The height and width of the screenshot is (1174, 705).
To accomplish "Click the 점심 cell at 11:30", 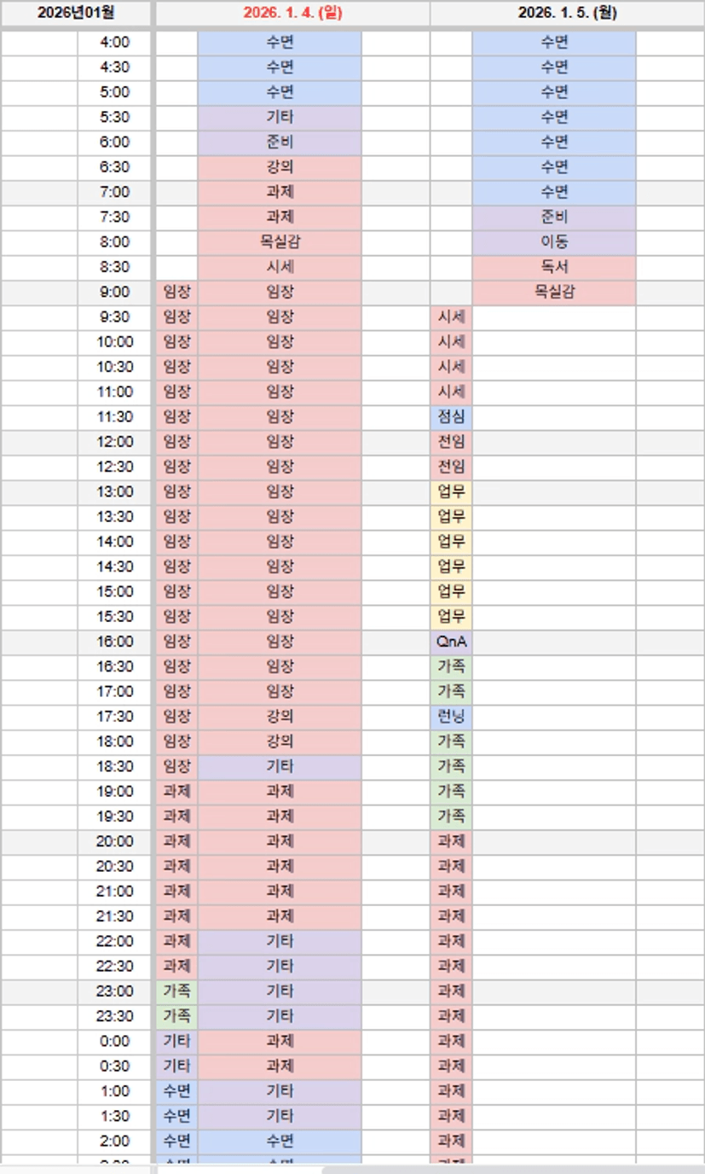I will 451,417.
